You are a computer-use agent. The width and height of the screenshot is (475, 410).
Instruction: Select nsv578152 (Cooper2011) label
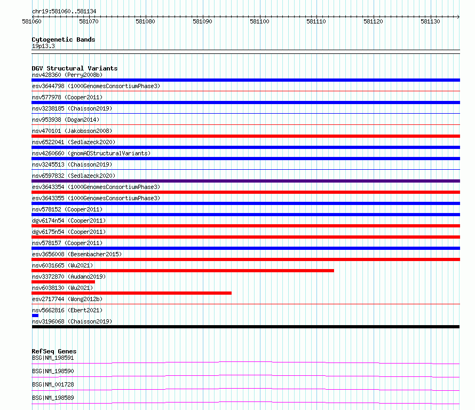coord(67,209)
